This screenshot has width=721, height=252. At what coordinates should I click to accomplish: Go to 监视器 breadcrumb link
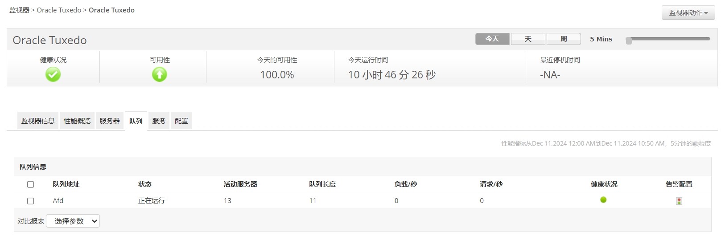19,10
